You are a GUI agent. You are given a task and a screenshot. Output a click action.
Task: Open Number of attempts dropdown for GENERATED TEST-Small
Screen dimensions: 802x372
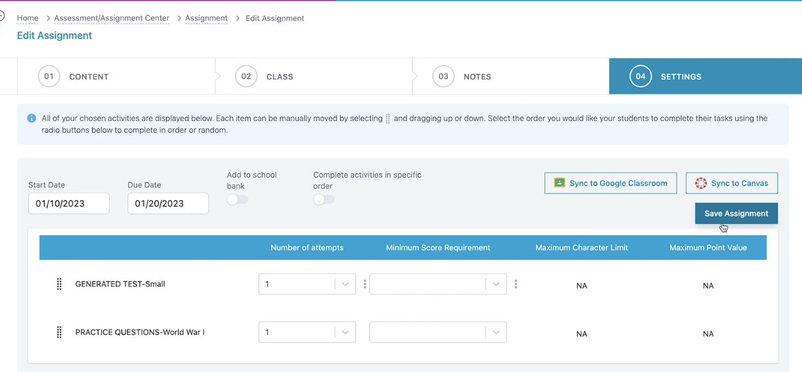(x=307, y=284)
